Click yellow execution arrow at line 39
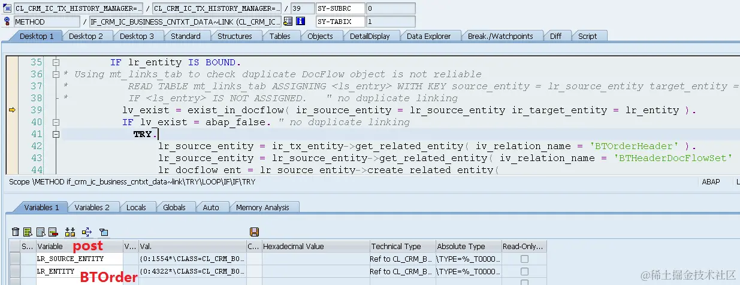 click(x=12, y=110)
